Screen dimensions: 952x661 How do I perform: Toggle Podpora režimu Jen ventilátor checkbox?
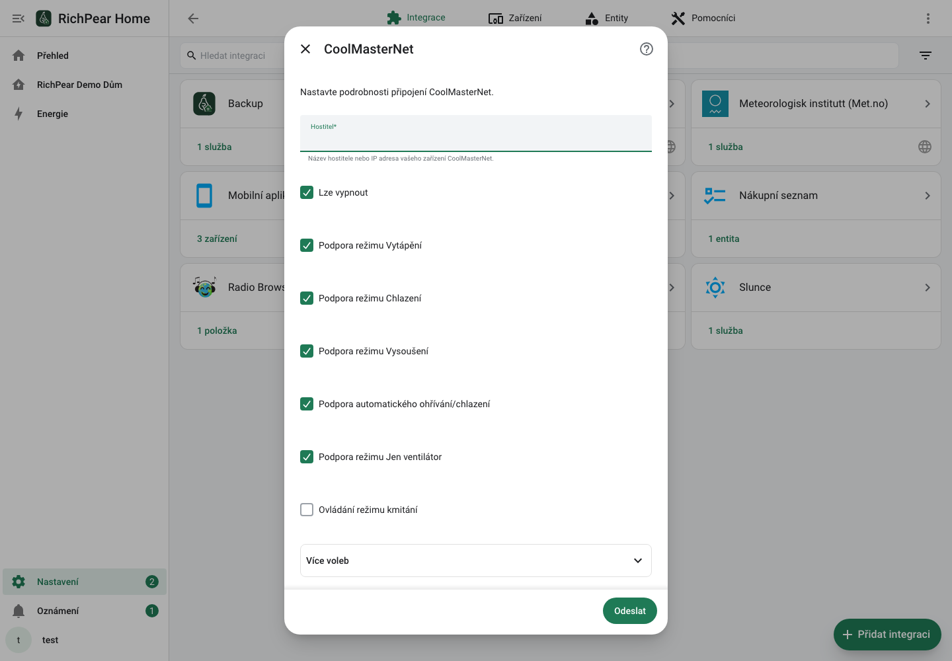click(307, 457)
